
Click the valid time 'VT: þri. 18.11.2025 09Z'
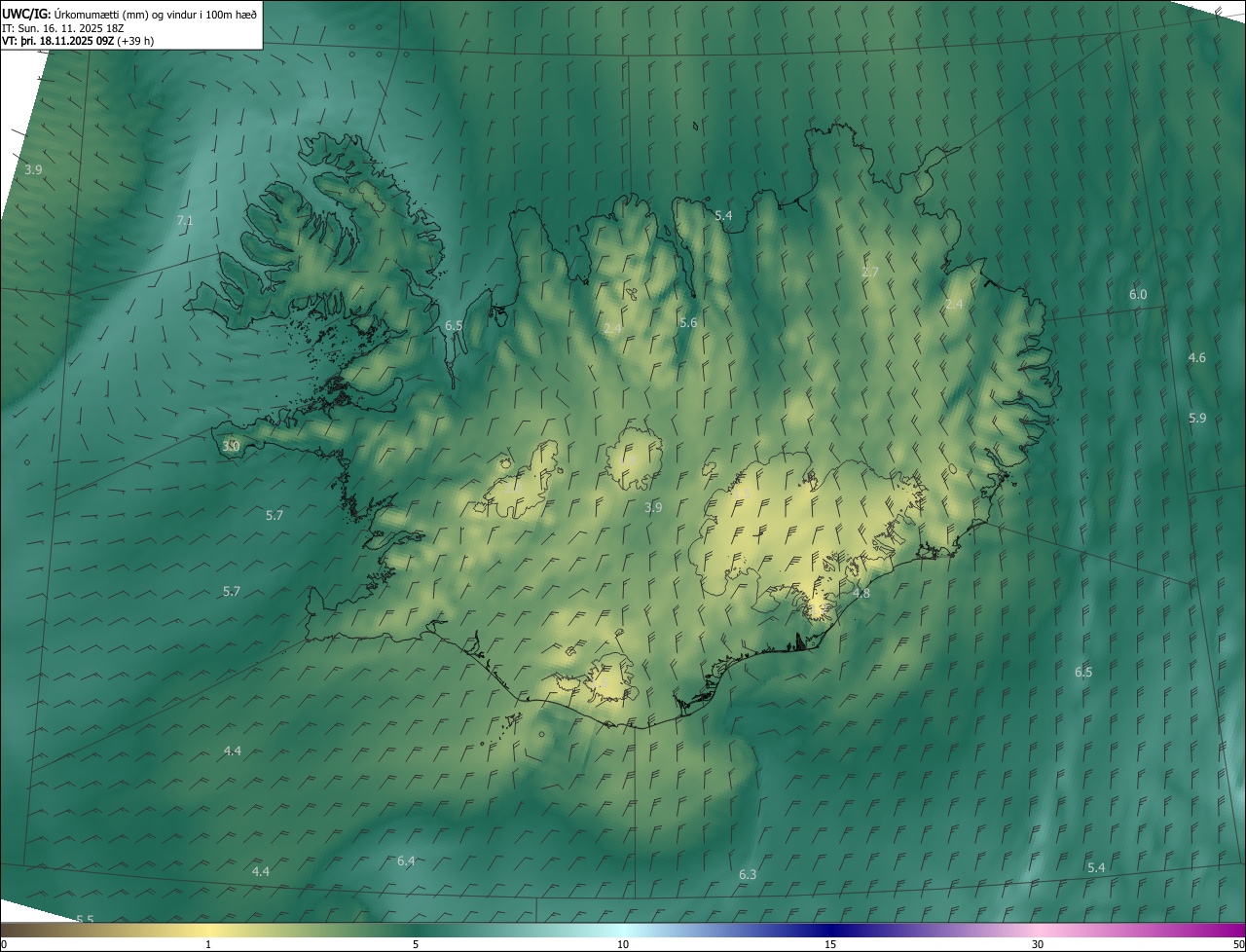tap(57, 41)
